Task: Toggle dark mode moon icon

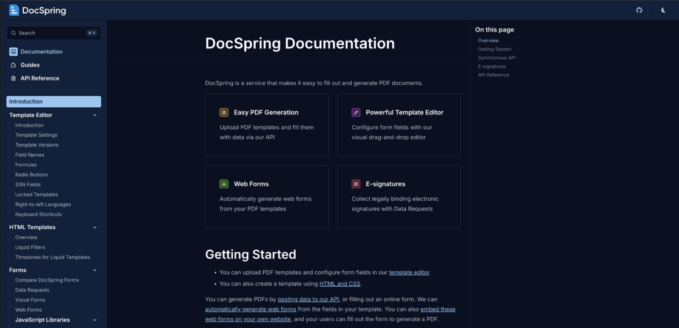Action: pyautogui.click(x=663, y=10)
